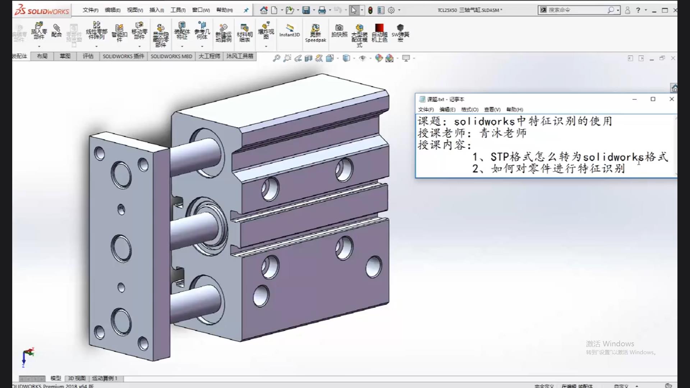The width and height of the screenshot is (690, 388).
Task: Switch to the SOLIDWORKS MBD tab
Action: click(171, 56)
